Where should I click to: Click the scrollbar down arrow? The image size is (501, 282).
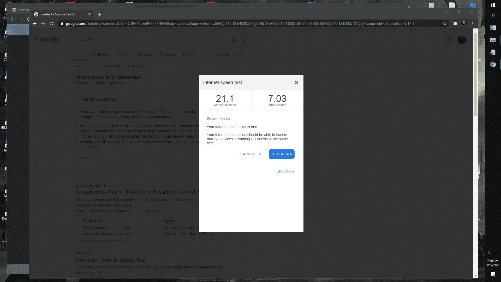tap(475, 276)
